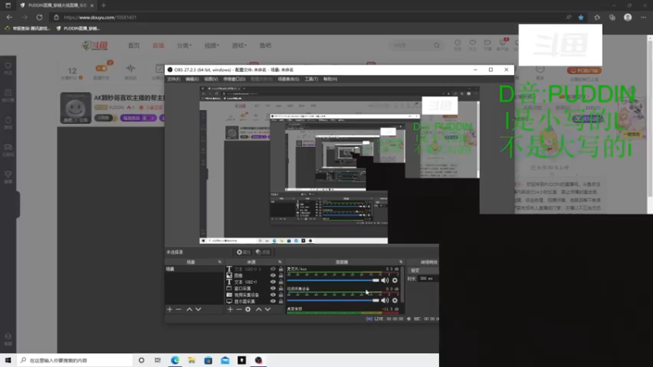Viewport: 653px width, 367px height.
Task: Open settings gear for 麦克风/Aux channel
Action: pos(395,281)
